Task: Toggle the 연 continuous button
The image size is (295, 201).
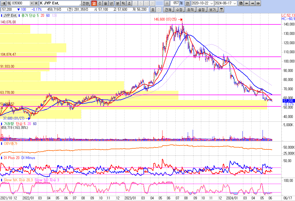Action: coord(188,3)
